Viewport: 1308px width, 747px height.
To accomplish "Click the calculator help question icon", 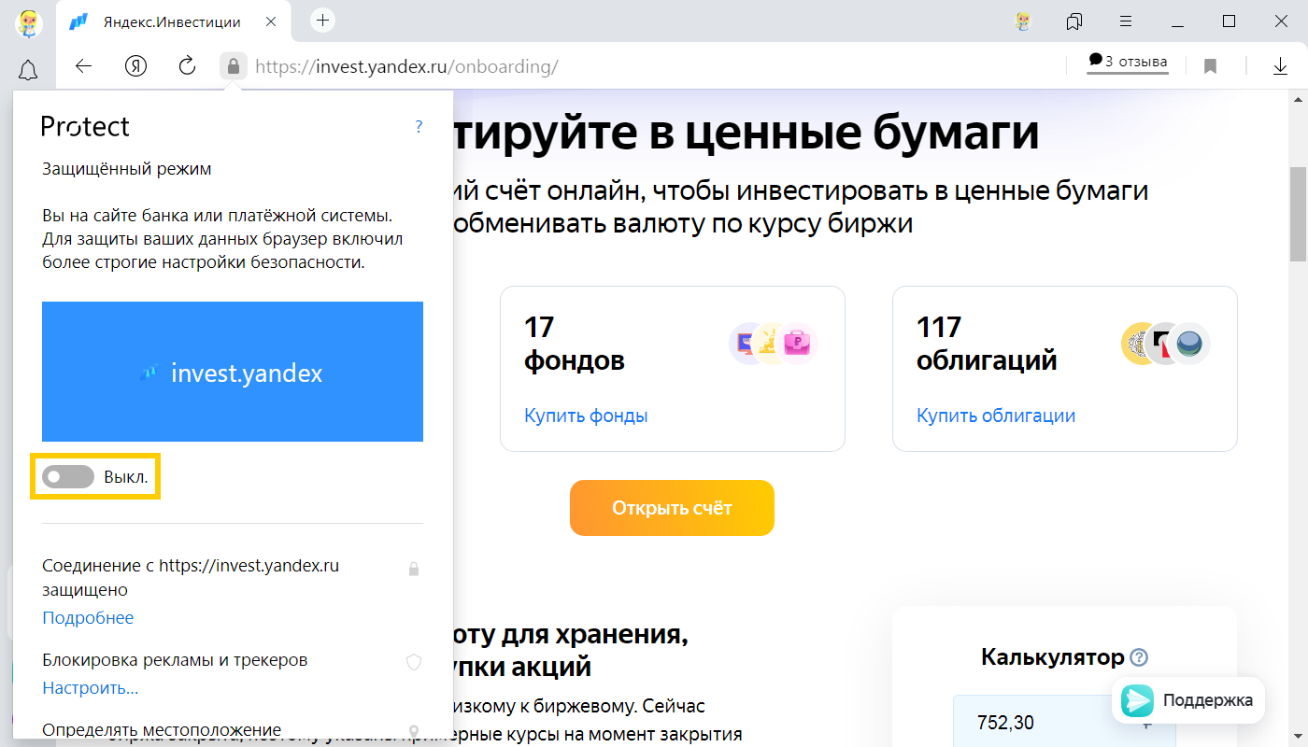I will [1138, 657].
